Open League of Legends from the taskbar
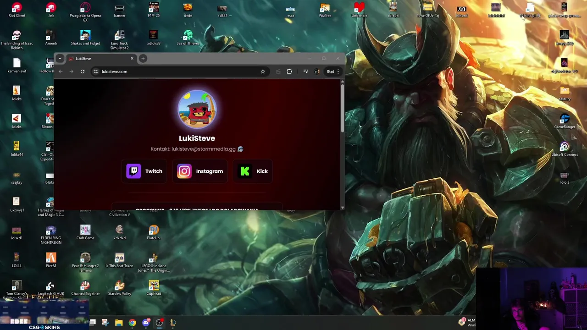This screenshot has width=587, height=330. click(x=172, y=323)
